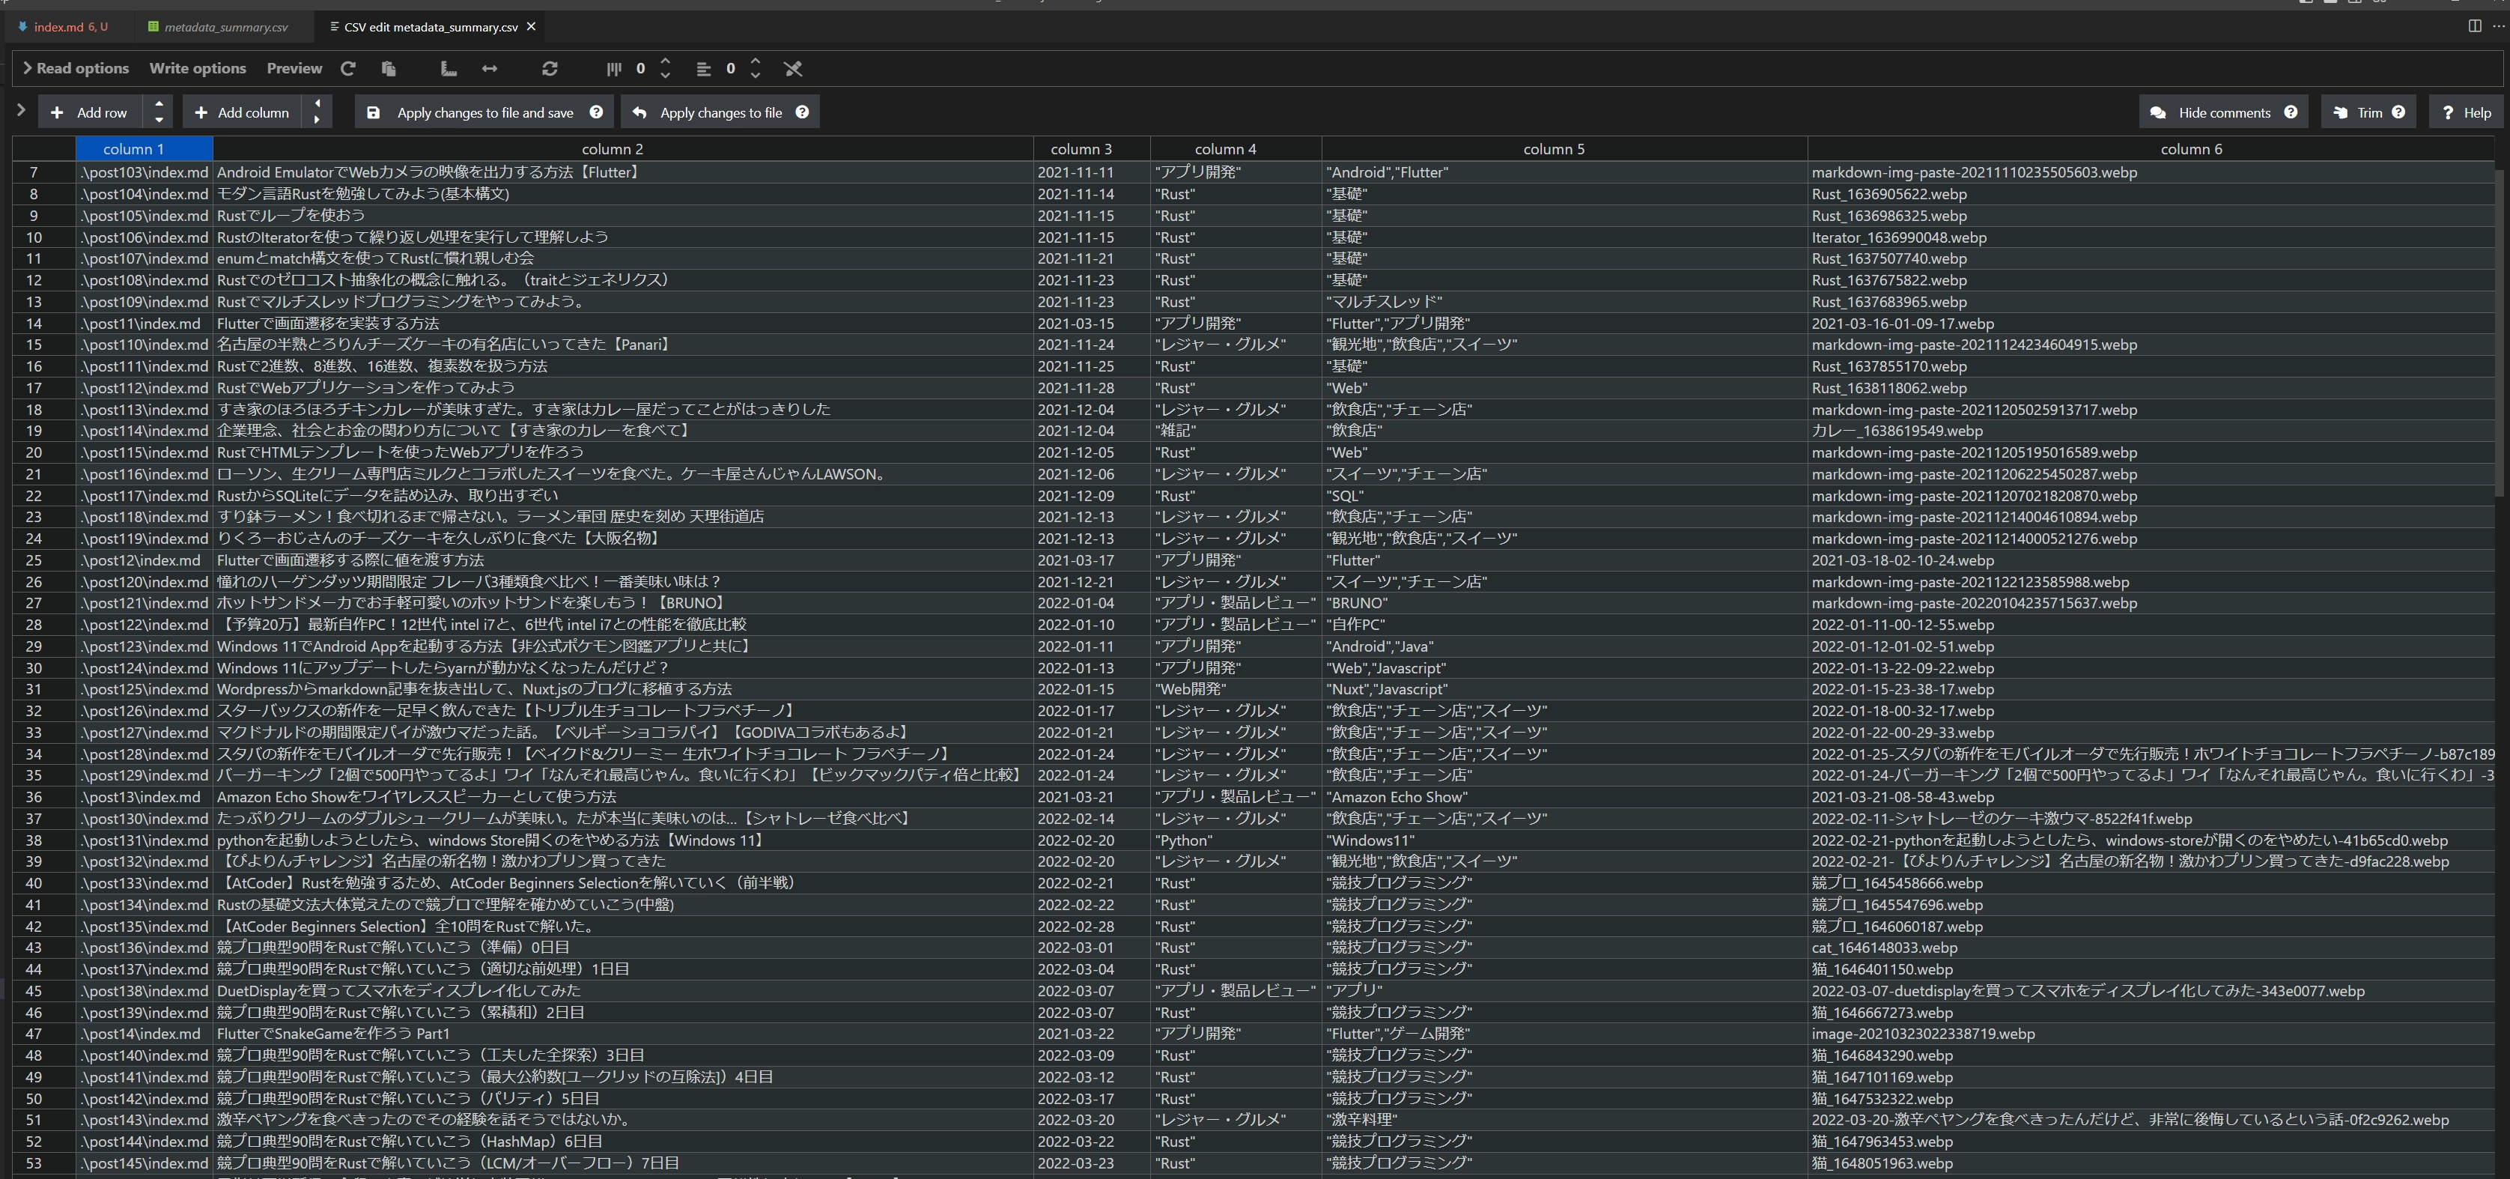
Task: Toggle Hide comments
Action: [x=2222, y=112]
